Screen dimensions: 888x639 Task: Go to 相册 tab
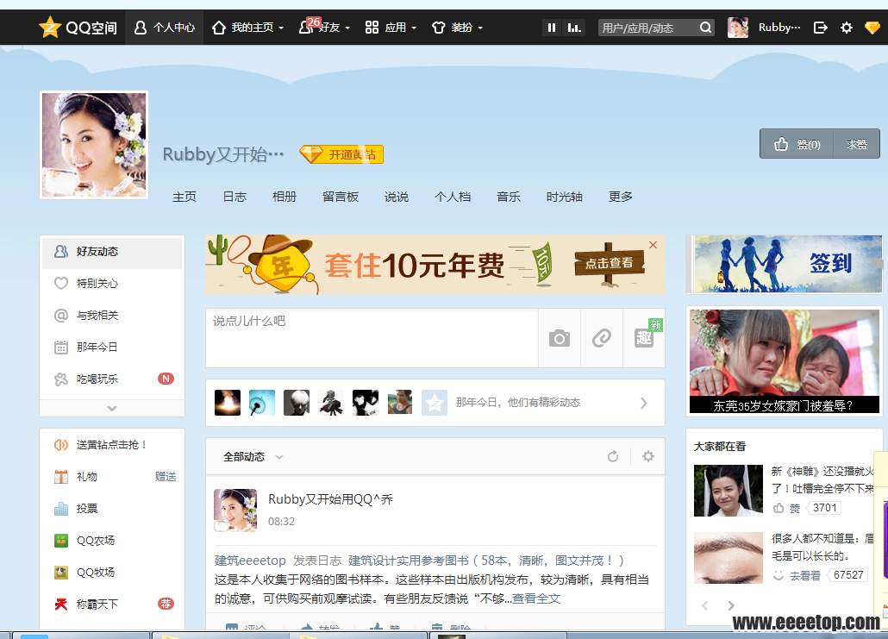pos(285,197)
